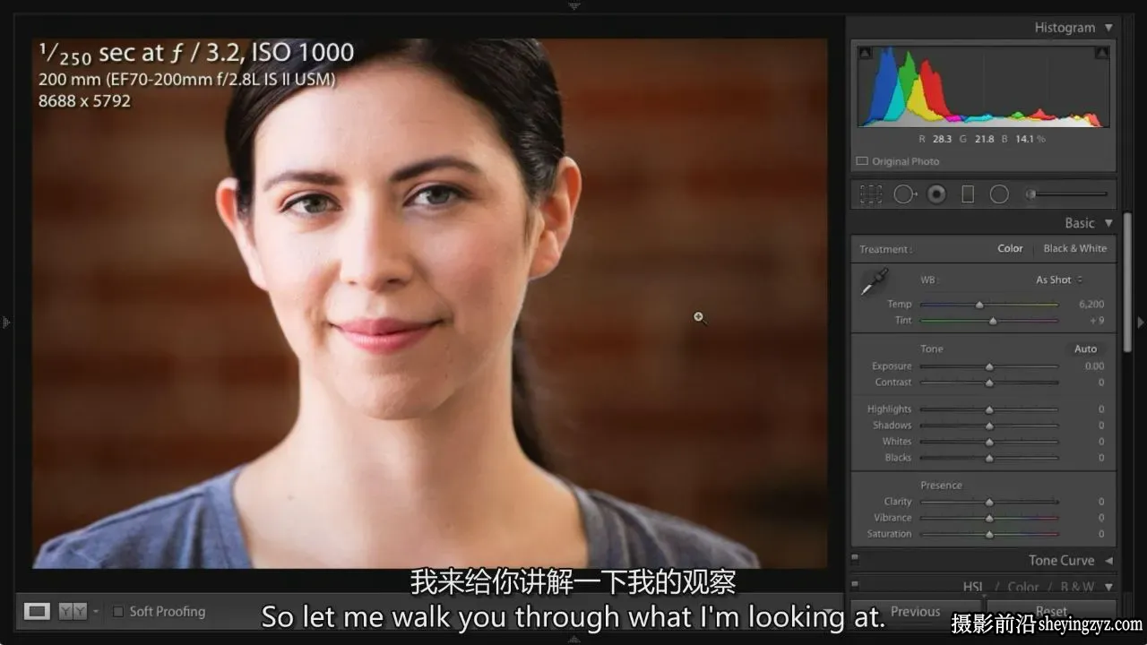Collapse the Basic panel

1108,223
